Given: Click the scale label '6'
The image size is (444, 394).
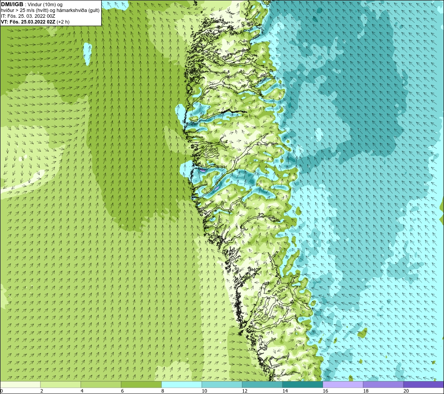Looking at the screenshot, I should pyautogui.click(x=123, y=391).
